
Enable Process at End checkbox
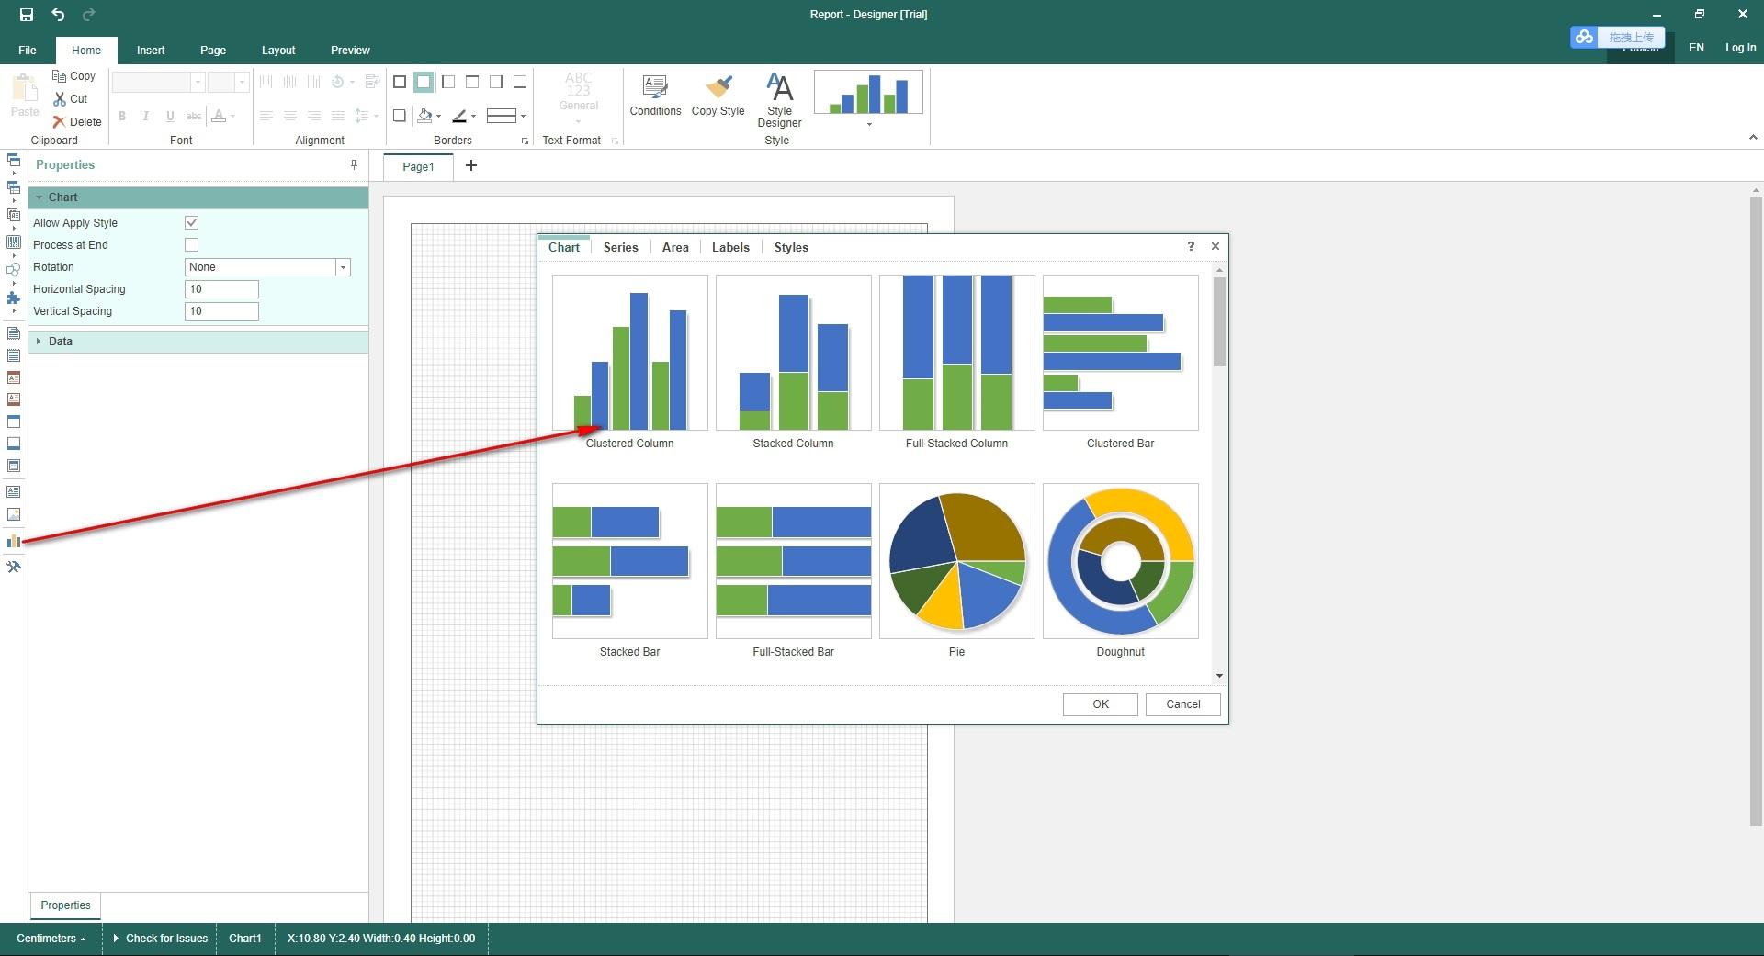(192, 245)
